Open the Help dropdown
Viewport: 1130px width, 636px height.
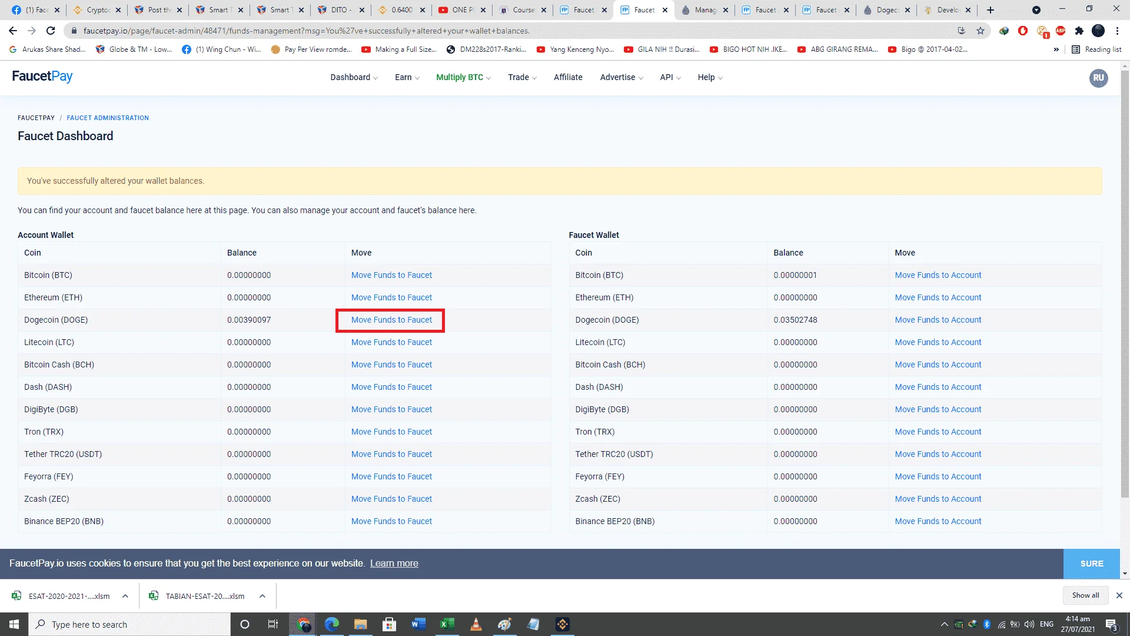[x=710, y=77]
